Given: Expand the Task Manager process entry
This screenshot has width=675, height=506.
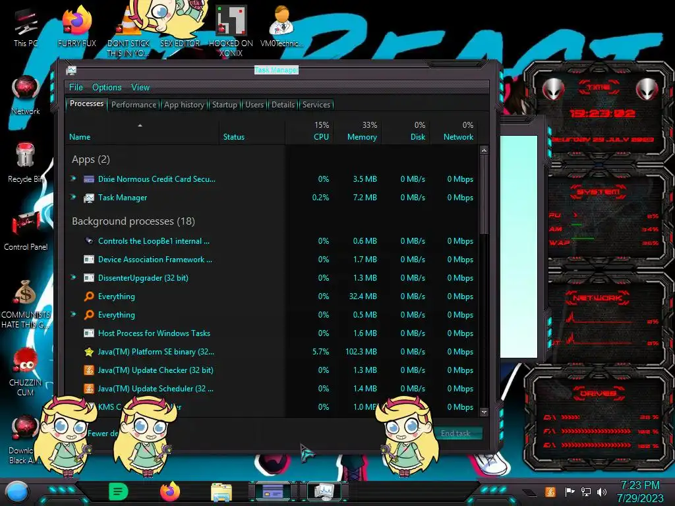Looking at the screenshot, I should [74, 197].
